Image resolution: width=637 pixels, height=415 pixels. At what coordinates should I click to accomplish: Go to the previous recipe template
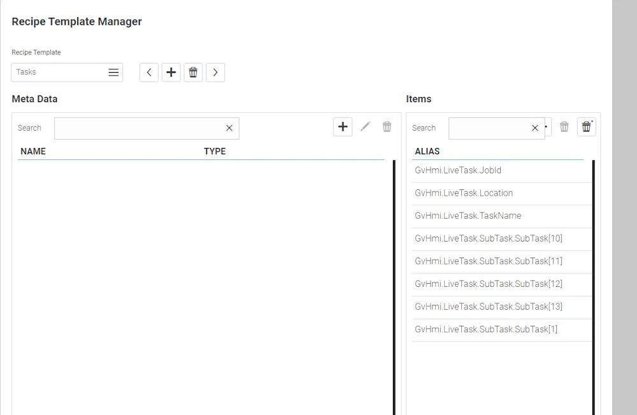pyautogui.click(x=149, y=72)
